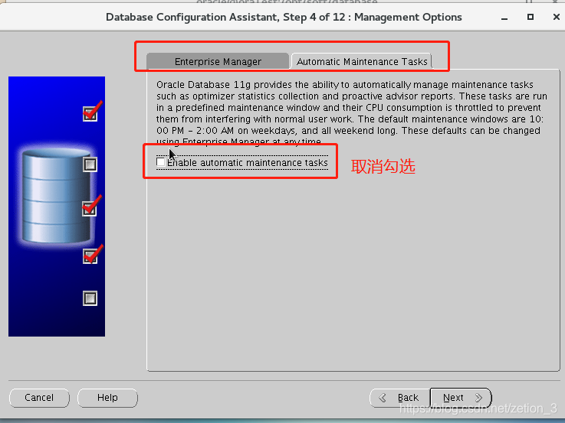Screen dimensions: 565x423
Task: Maximize the Database Configuration Assistant window
Action: 531,17
